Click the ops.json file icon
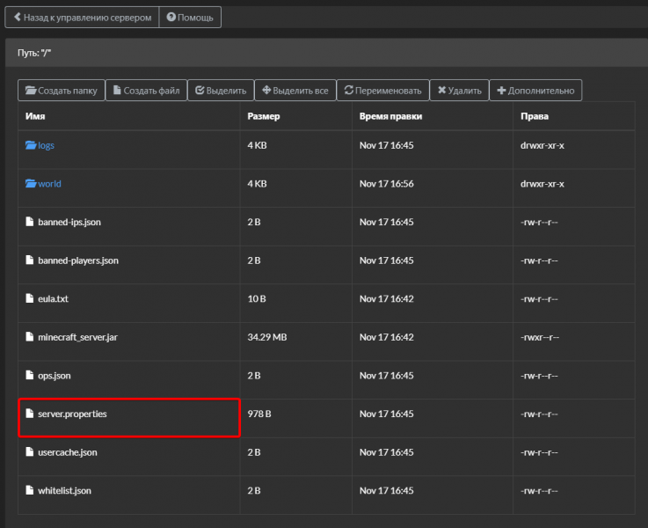Screen dimensions: 648x528 29,375
